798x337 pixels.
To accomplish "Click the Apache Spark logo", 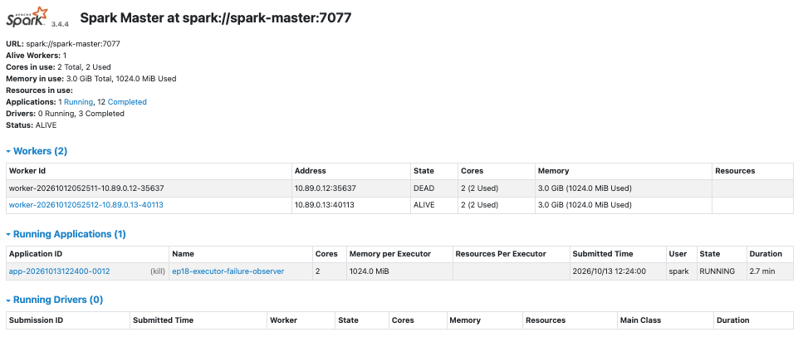I will [x=27, y=17].
